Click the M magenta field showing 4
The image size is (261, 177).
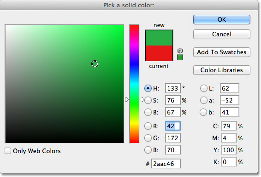229,138
